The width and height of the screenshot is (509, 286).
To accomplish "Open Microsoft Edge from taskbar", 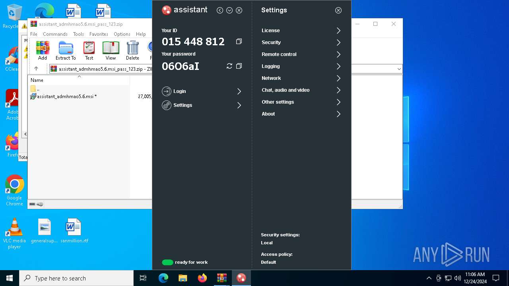I will pyautogui.click(x=163, y=278).
